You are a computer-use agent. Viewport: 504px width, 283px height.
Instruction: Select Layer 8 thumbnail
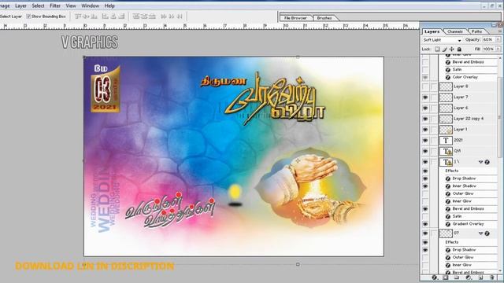446,86
